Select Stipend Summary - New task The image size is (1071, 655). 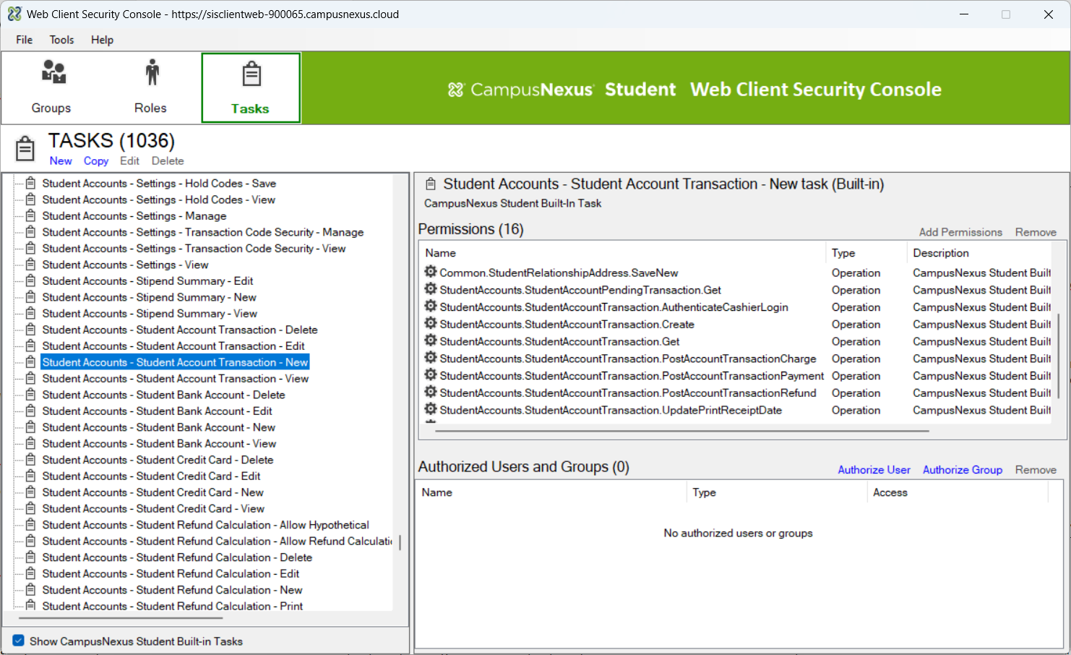point(149,297)
